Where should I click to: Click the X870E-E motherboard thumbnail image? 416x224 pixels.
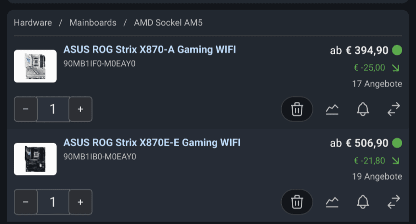click(35, 159)
